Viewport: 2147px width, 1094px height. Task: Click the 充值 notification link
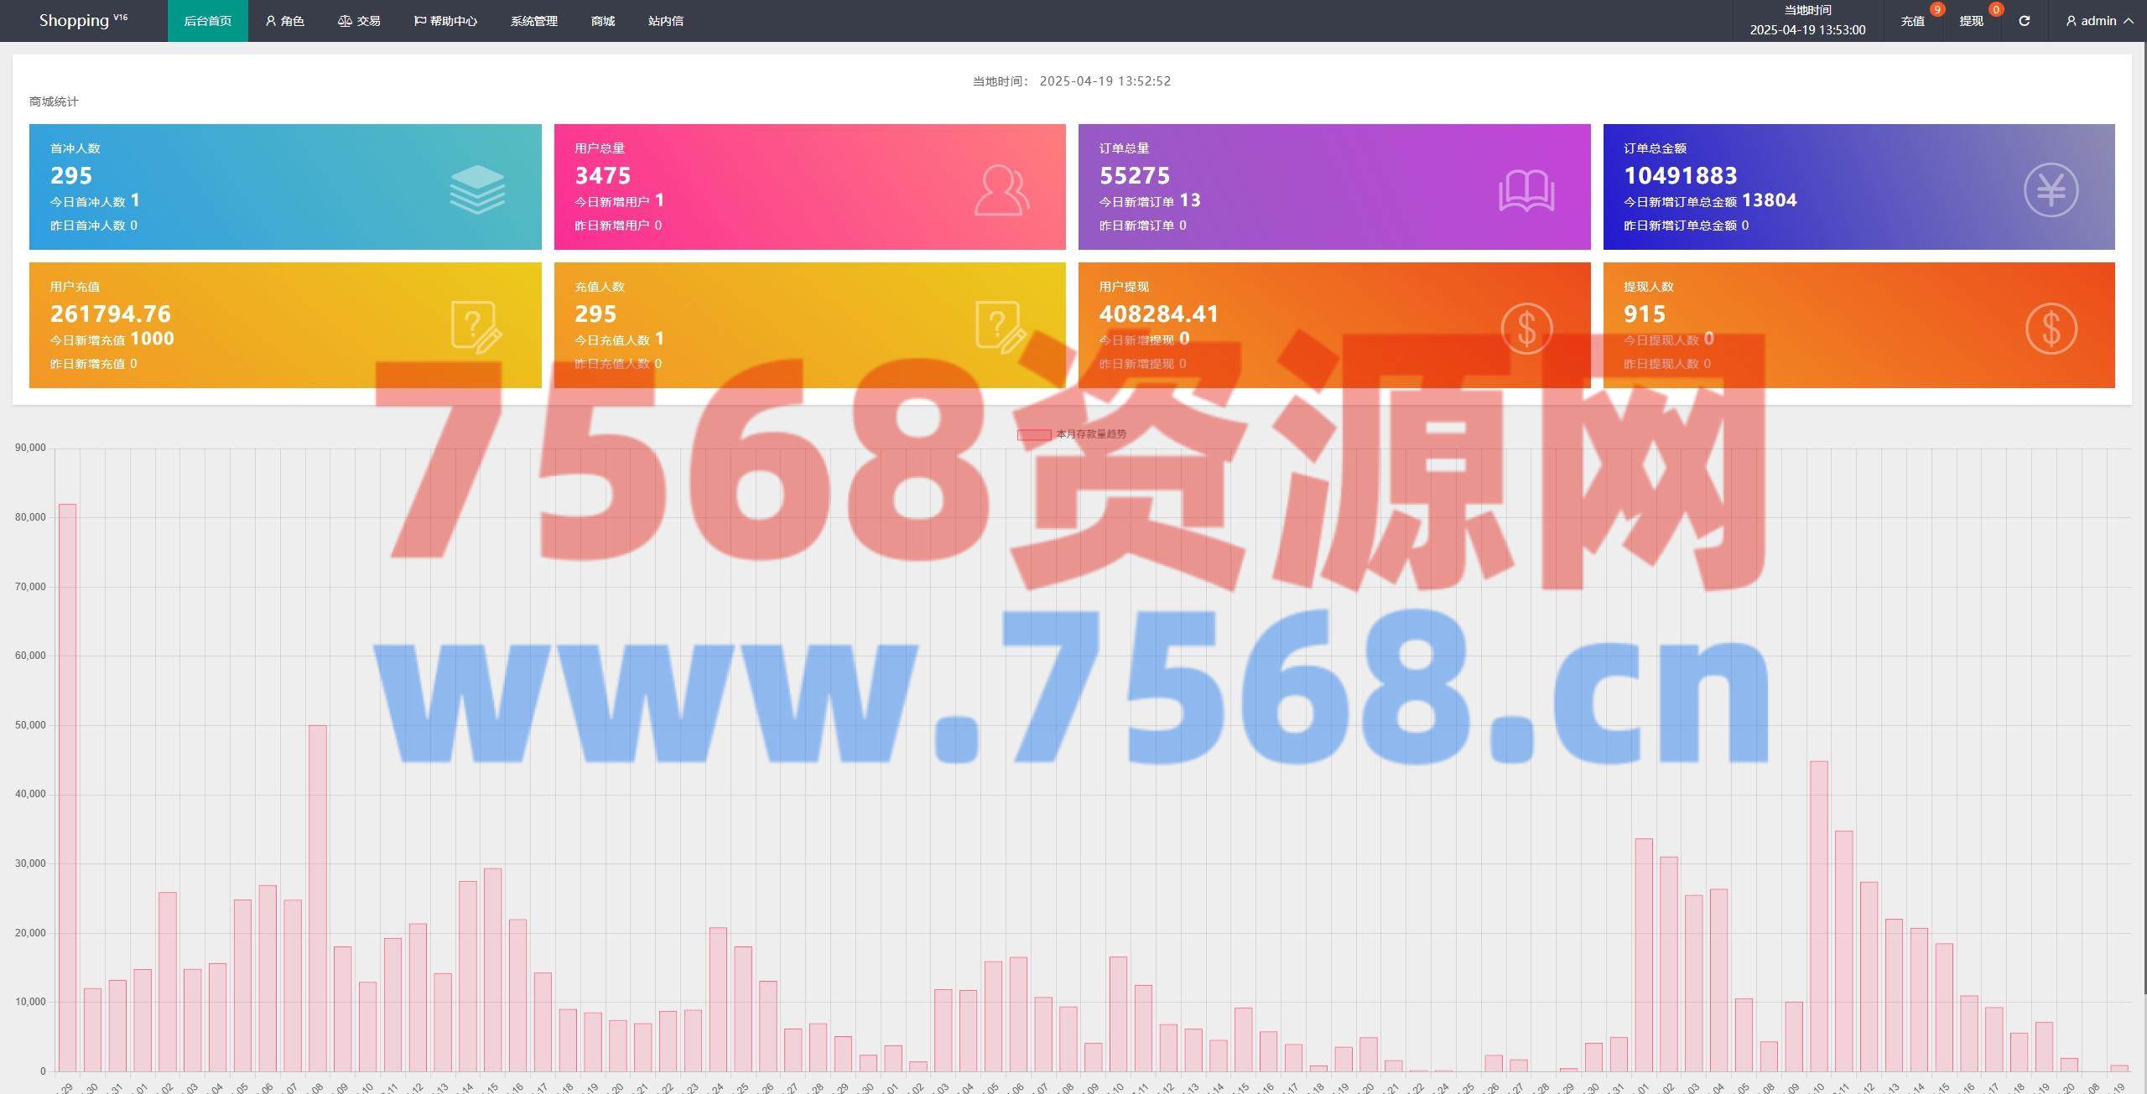coord(1912,21)
